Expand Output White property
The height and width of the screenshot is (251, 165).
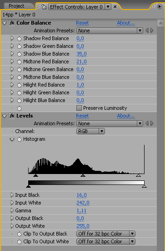pos(12,226)
